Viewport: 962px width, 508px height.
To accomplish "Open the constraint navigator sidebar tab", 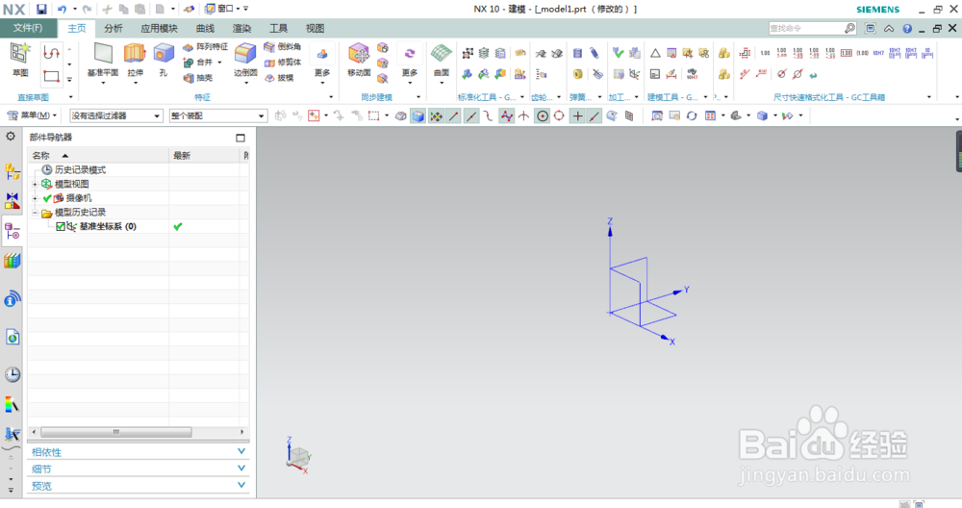I will pyautogui.click(x=13, y=201).
